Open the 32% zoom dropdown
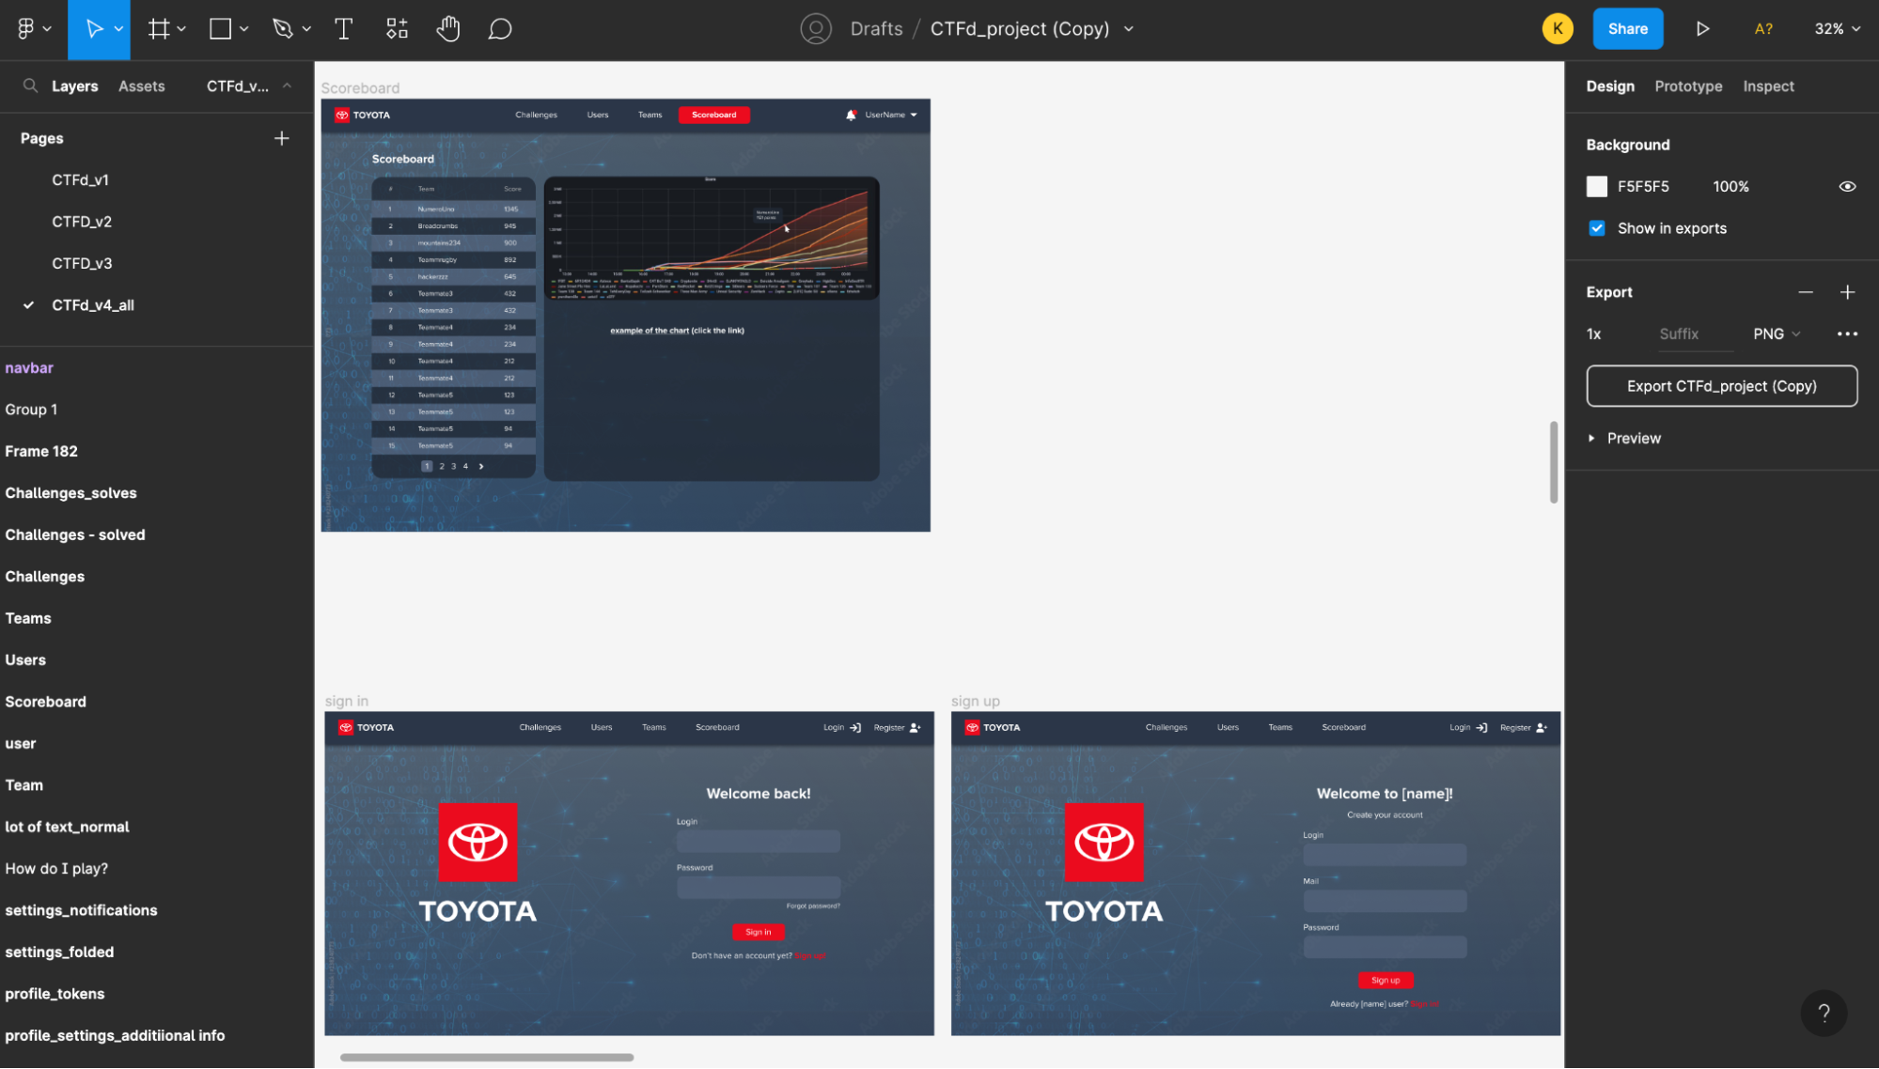 coord(1837,29)
